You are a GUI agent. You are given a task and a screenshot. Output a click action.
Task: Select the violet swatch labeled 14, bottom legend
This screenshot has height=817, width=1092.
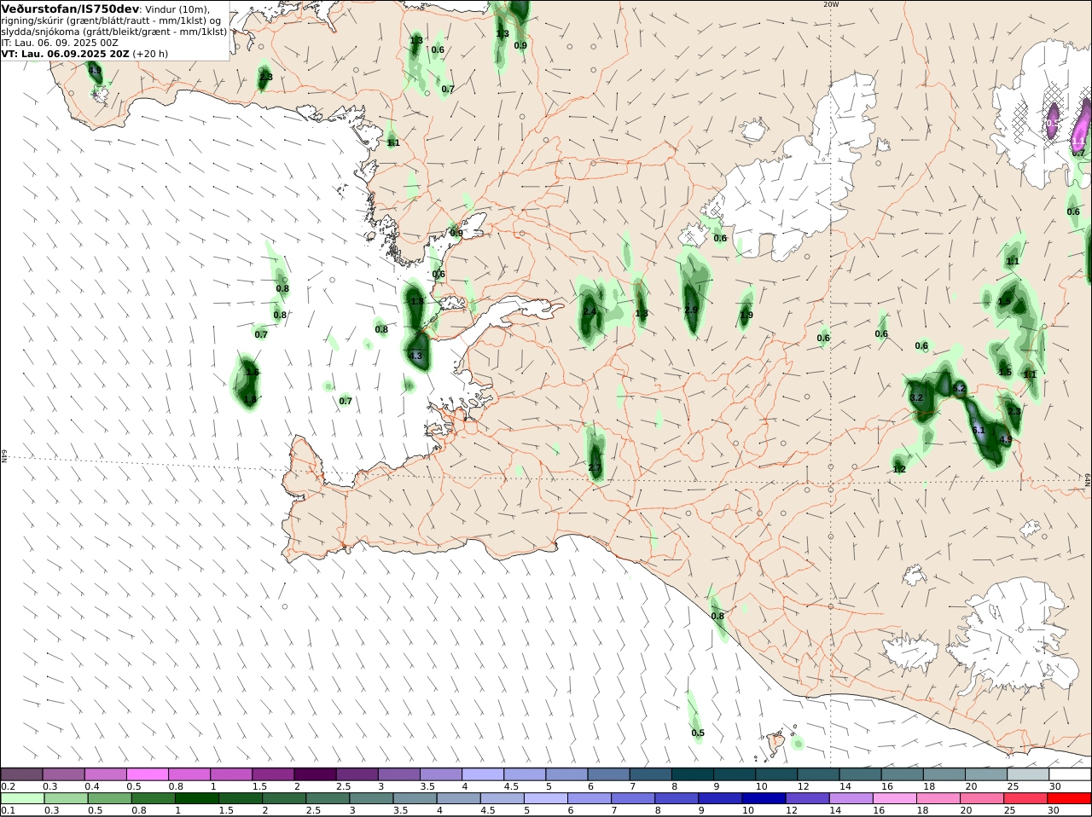tap(850, 798)
